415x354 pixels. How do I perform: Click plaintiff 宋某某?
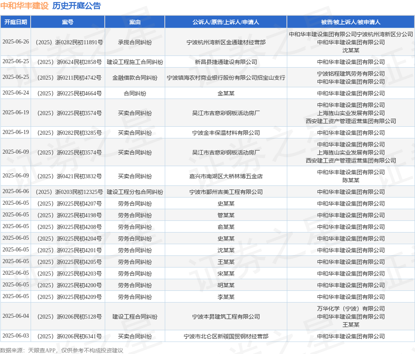pyautogui.click(x=226, y=274)
